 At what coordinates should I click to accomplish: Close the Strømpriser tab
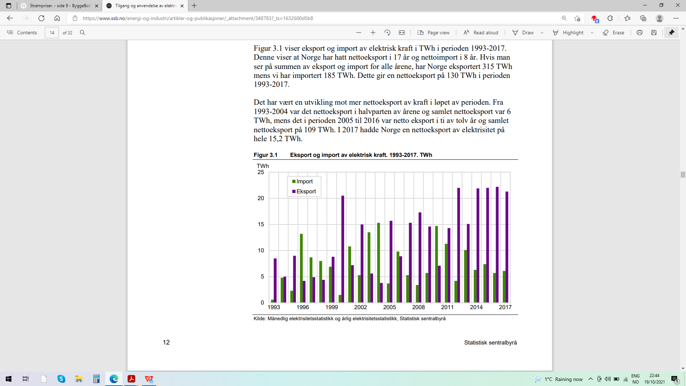[x=96, y=6]
